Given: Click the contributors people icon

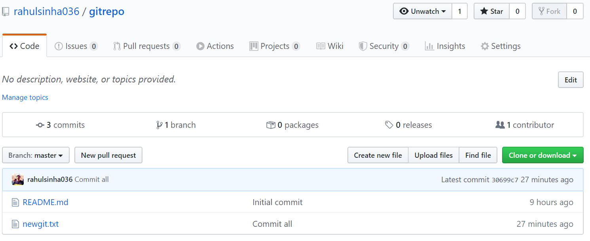Looking at the screenshot, I should coord(500,125).
